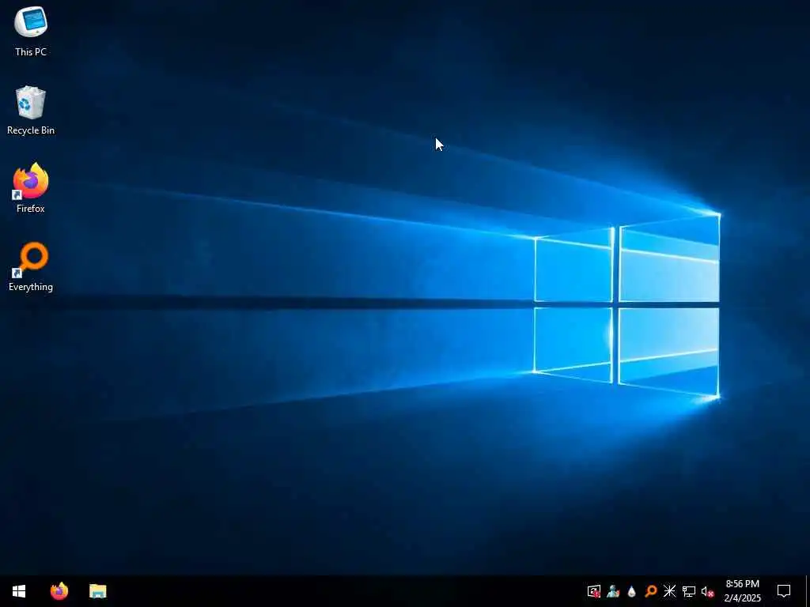Open the Windows Start menu
810x607 pixels.
click(x=19, y=591)
